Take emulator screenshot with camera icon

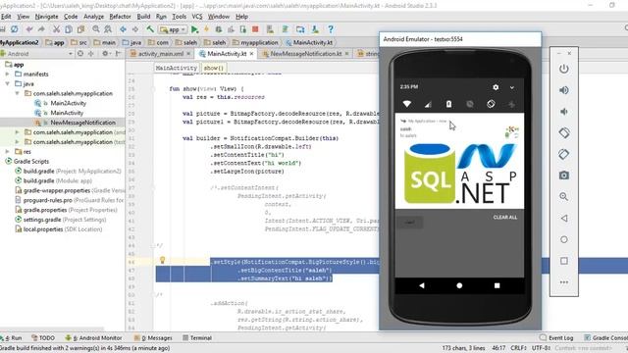click(x=564, y=176)
